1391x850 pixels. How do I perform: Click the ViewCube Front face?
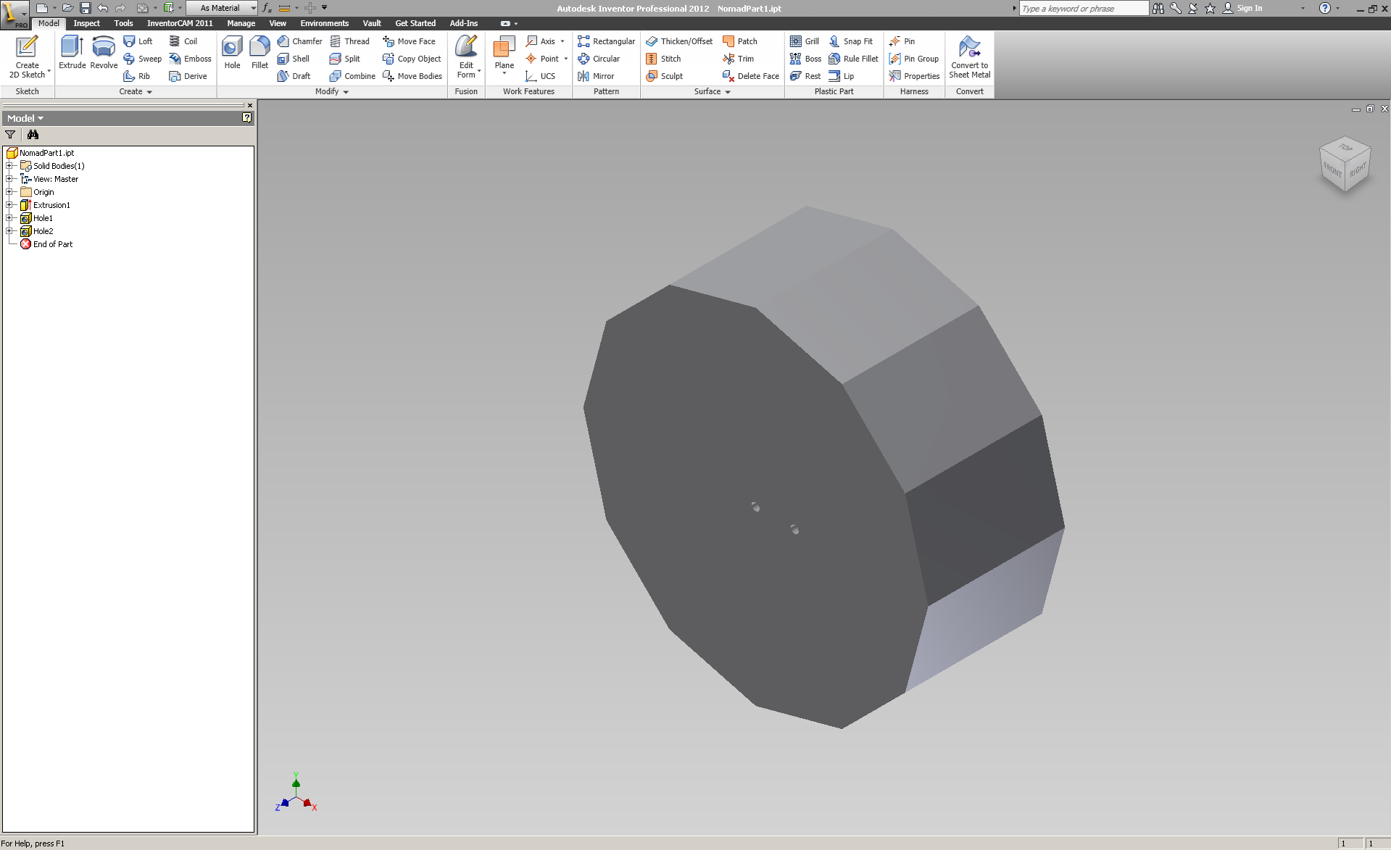click(1332, 170)
